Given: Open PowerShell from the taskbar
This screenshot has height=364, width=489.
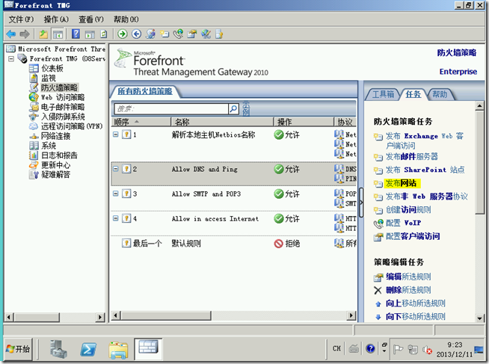Looking at the screenshot, I should tap(88, 349).
